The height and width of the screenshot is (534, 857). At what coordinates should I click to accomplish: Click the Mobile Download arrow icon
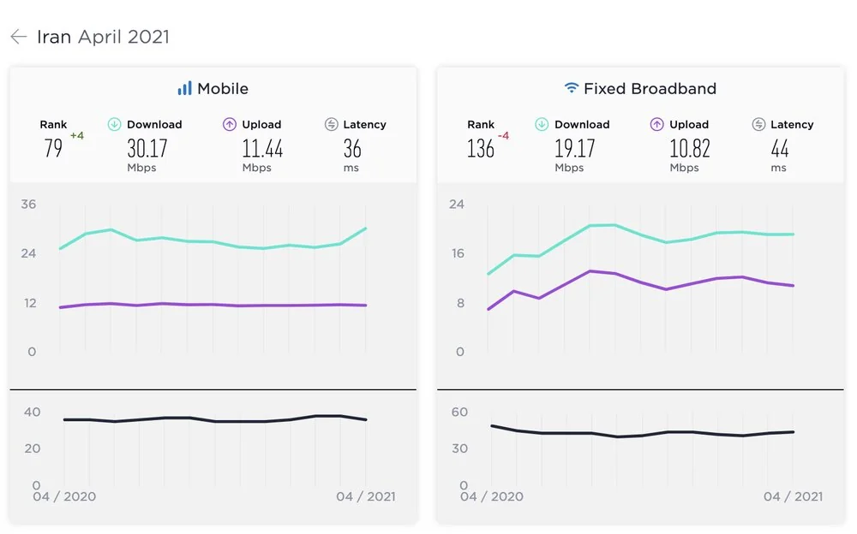[114, 125]
